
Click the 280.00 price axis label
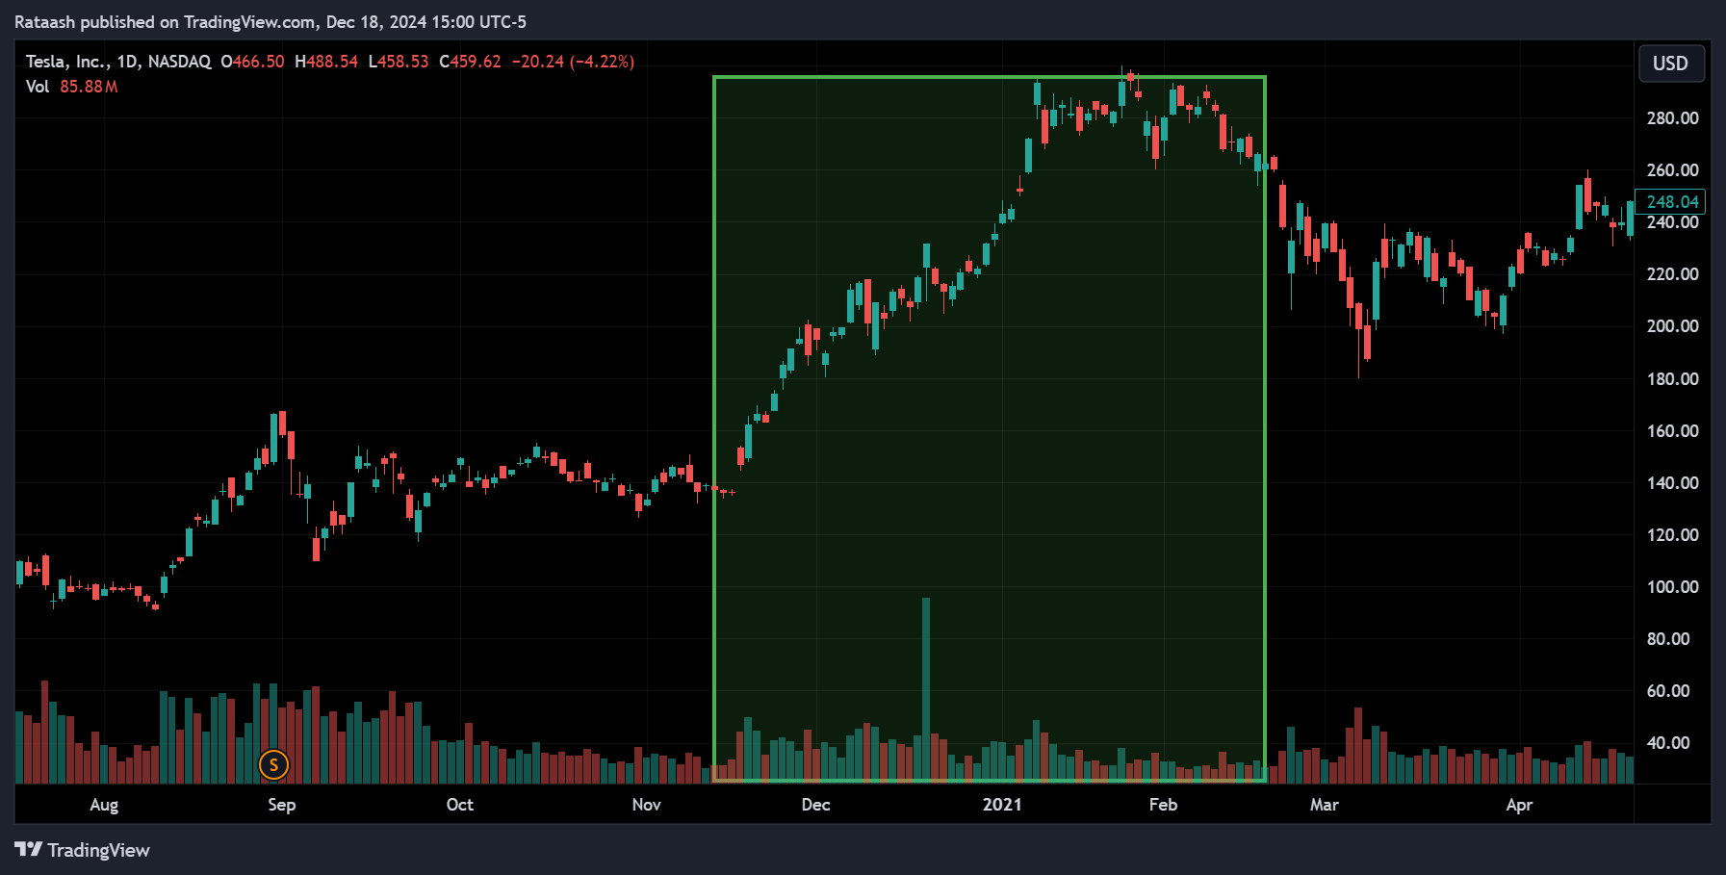click(1672, 118)
